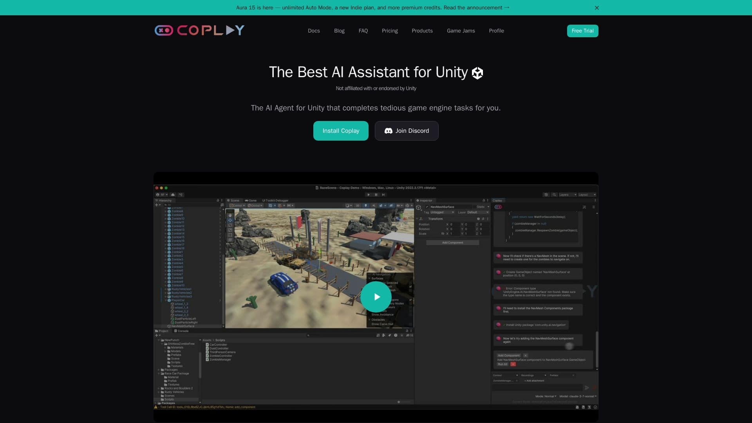Screen dimensions: 752x423
Task: Open the FAQ page
Action: click(363, 31)
